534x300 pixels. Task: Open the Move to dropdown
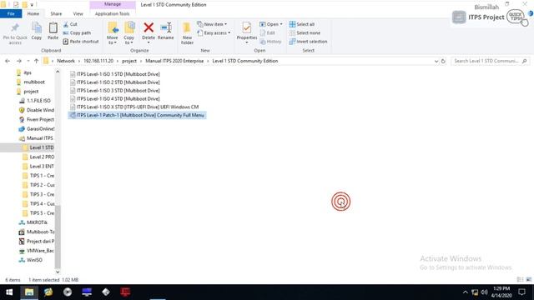(x=113, y=33)
